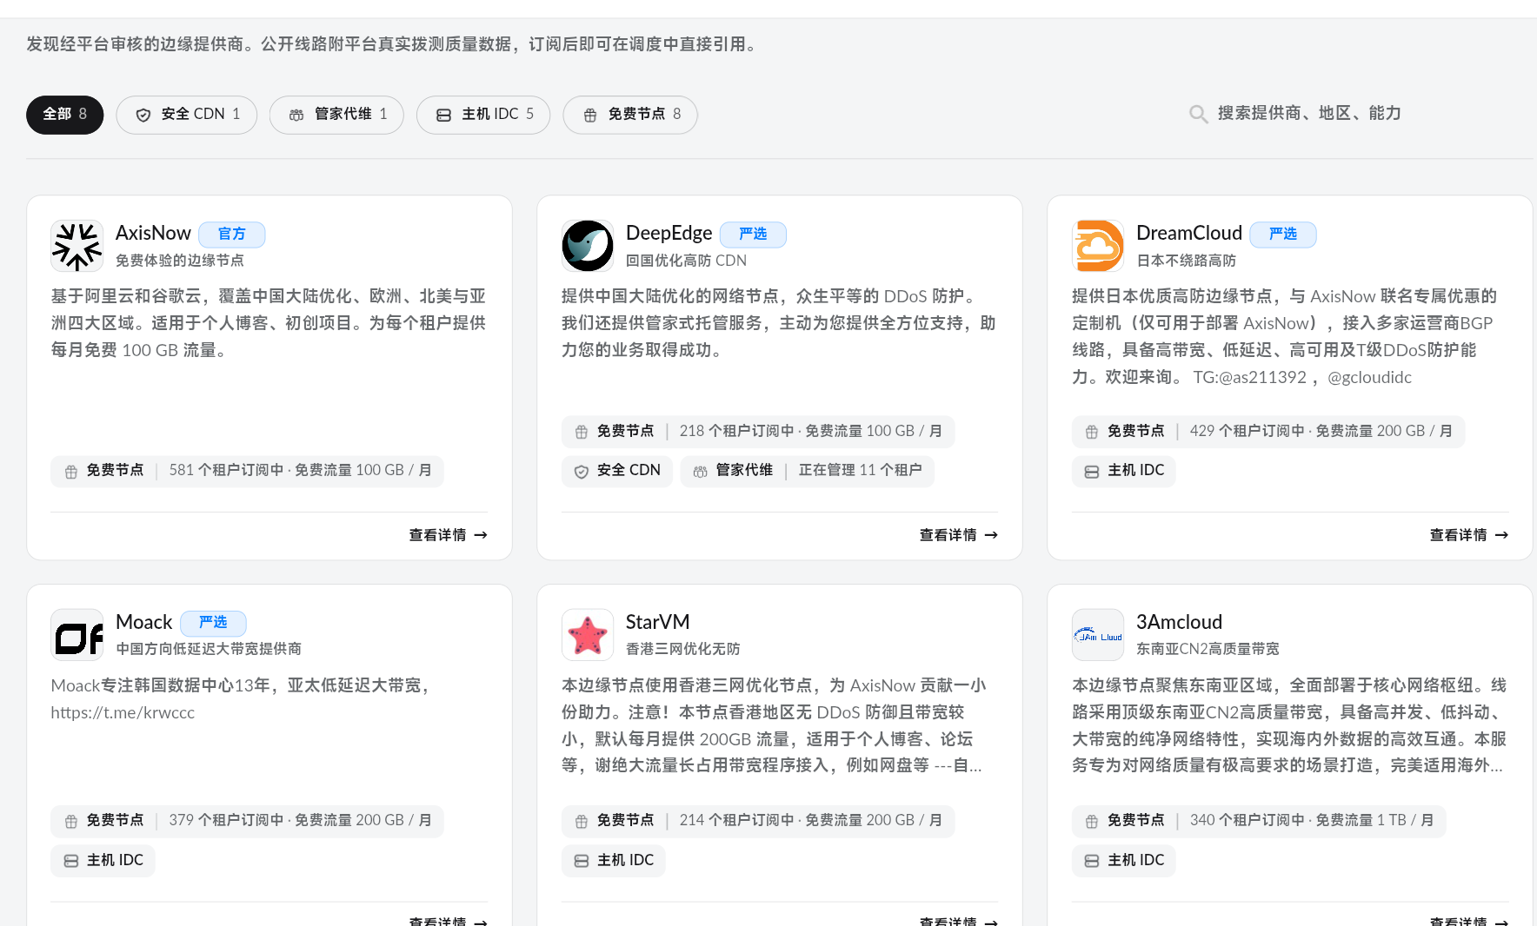
Task: Click the 严选 badge next to DreamCloud
Action: (x=1283, y=235)
